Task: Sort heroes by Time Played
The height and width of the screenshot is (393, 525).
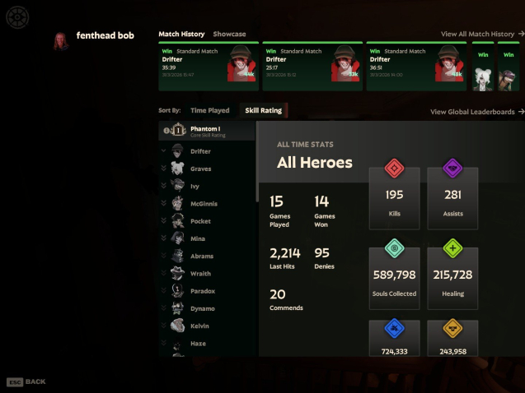Action: (210, 110)
